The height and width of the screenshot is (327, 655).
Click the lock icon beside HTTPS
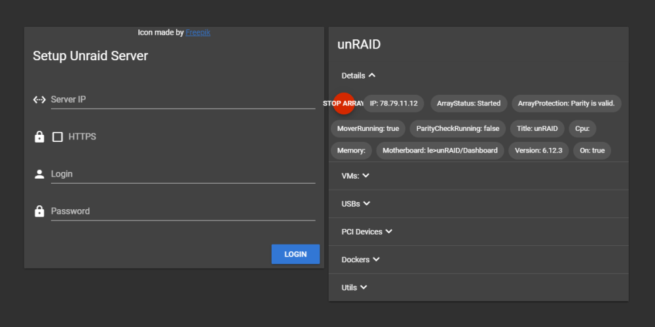pyautogui.click(x=39, y=137)
